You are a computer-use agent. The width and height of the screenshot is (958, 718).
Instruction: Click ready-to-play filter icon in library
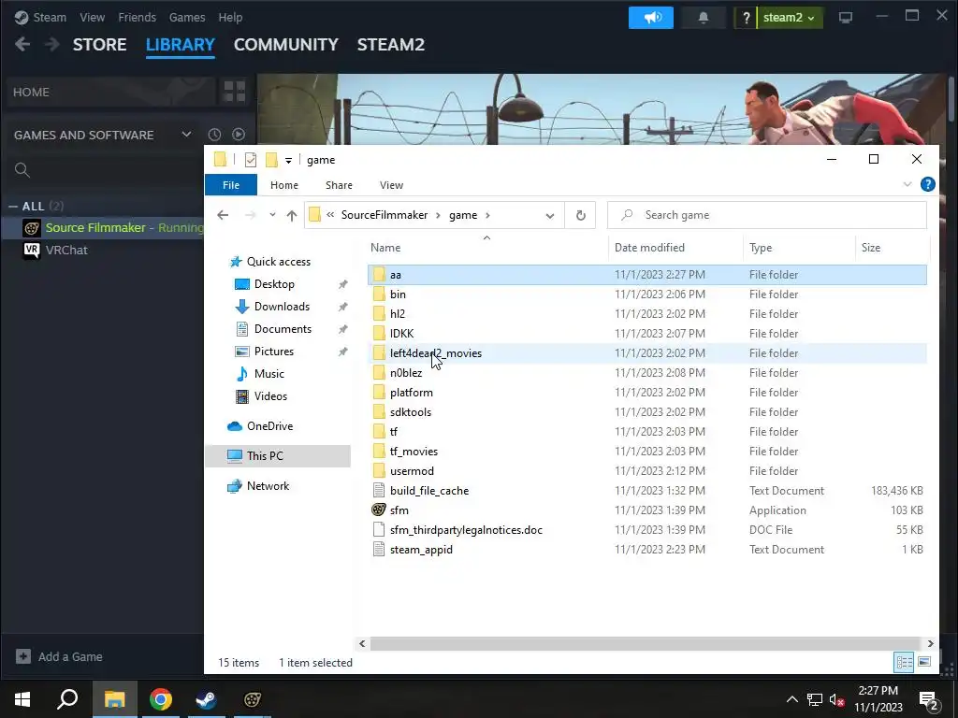[239, 135]
